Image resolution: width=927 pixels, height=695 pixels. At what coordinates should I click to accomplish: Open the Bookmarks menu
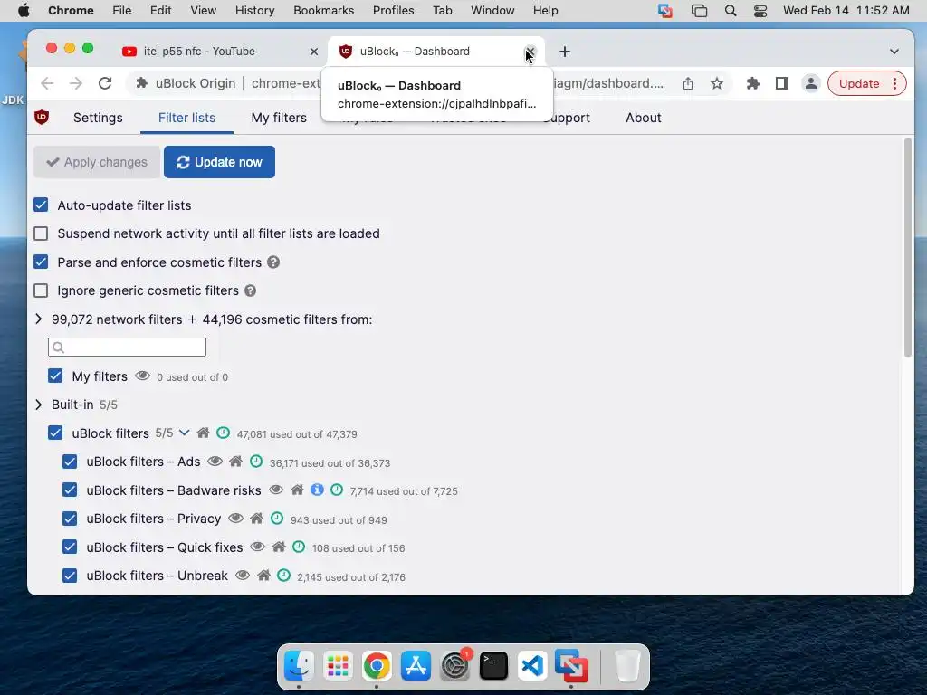pos(323,11)
